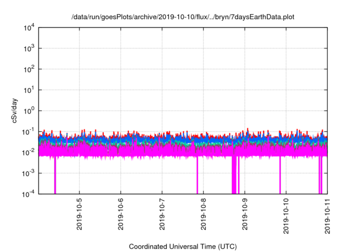Click the 10^-1 y-axis tick label
The width and height of the screenshot is (361, 252).
(x=28, y=132)
